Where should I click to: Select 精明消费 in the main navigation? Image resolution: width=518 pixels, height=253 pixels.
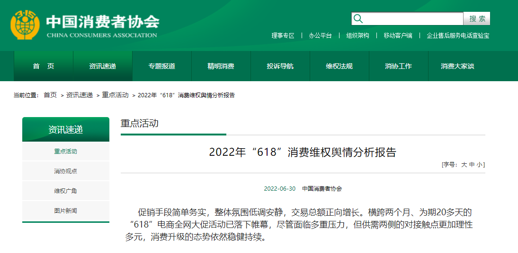[221, 66]
